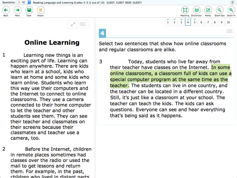This screenshot has width=237, height=178.
Task: Open the Dictionary tool
Action: 197,10
